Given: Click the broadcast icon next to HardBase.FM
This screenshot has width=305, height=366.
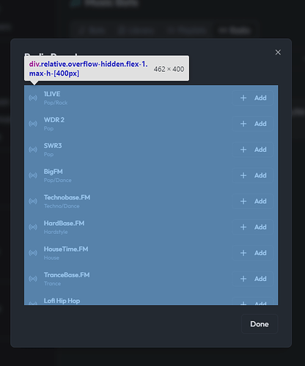Looking at the screenshot, I should (x=33, y=227).
